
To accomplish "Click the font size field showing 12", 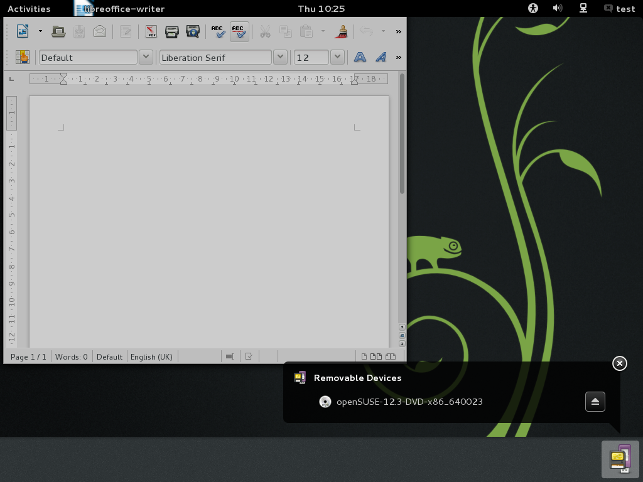I will coord(311,57).
